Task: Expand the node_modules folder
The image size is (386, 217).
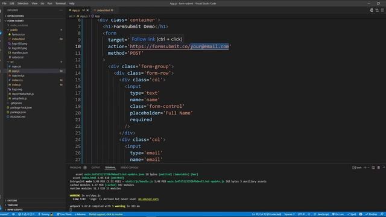Action: [x=19, y=25]
